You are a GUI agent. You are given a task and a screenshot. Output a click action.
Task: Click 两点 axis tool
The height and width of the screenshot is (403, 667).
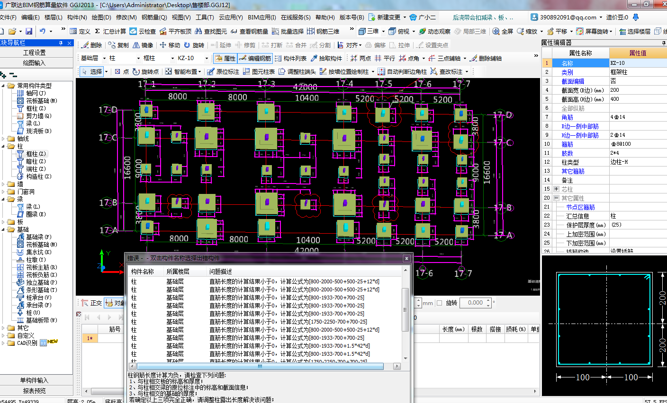point(361,58)
